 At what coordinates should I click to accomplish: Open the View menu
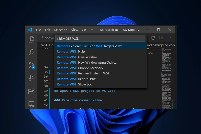tap(75, 30)
